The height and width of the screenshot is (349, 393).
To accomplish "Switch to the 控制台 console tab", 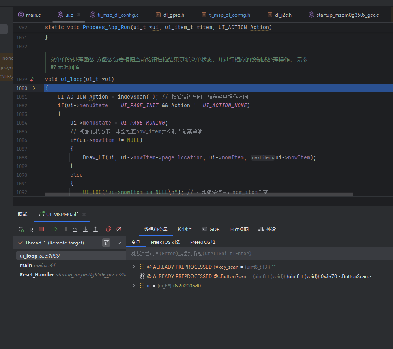I will [x=185, y=229].
